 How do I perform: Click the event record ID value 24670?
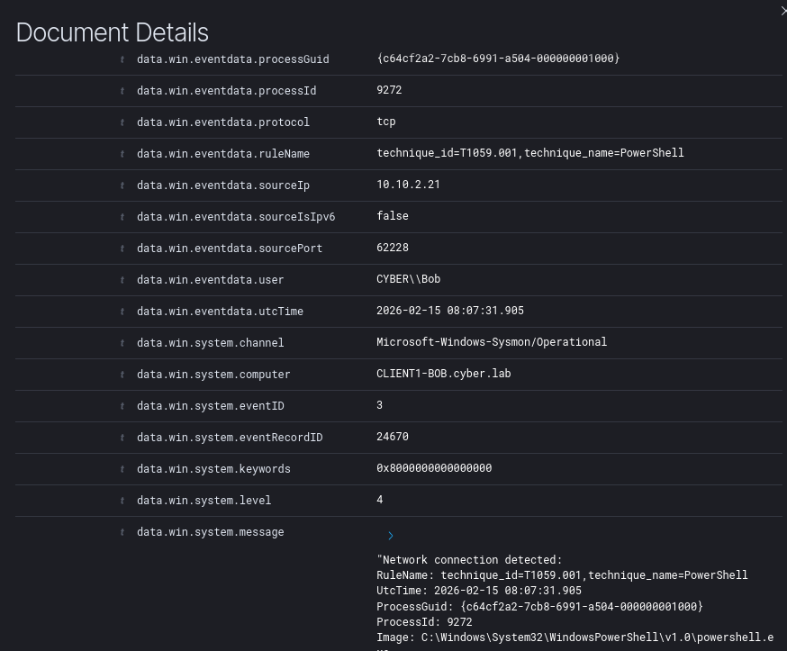392,437
